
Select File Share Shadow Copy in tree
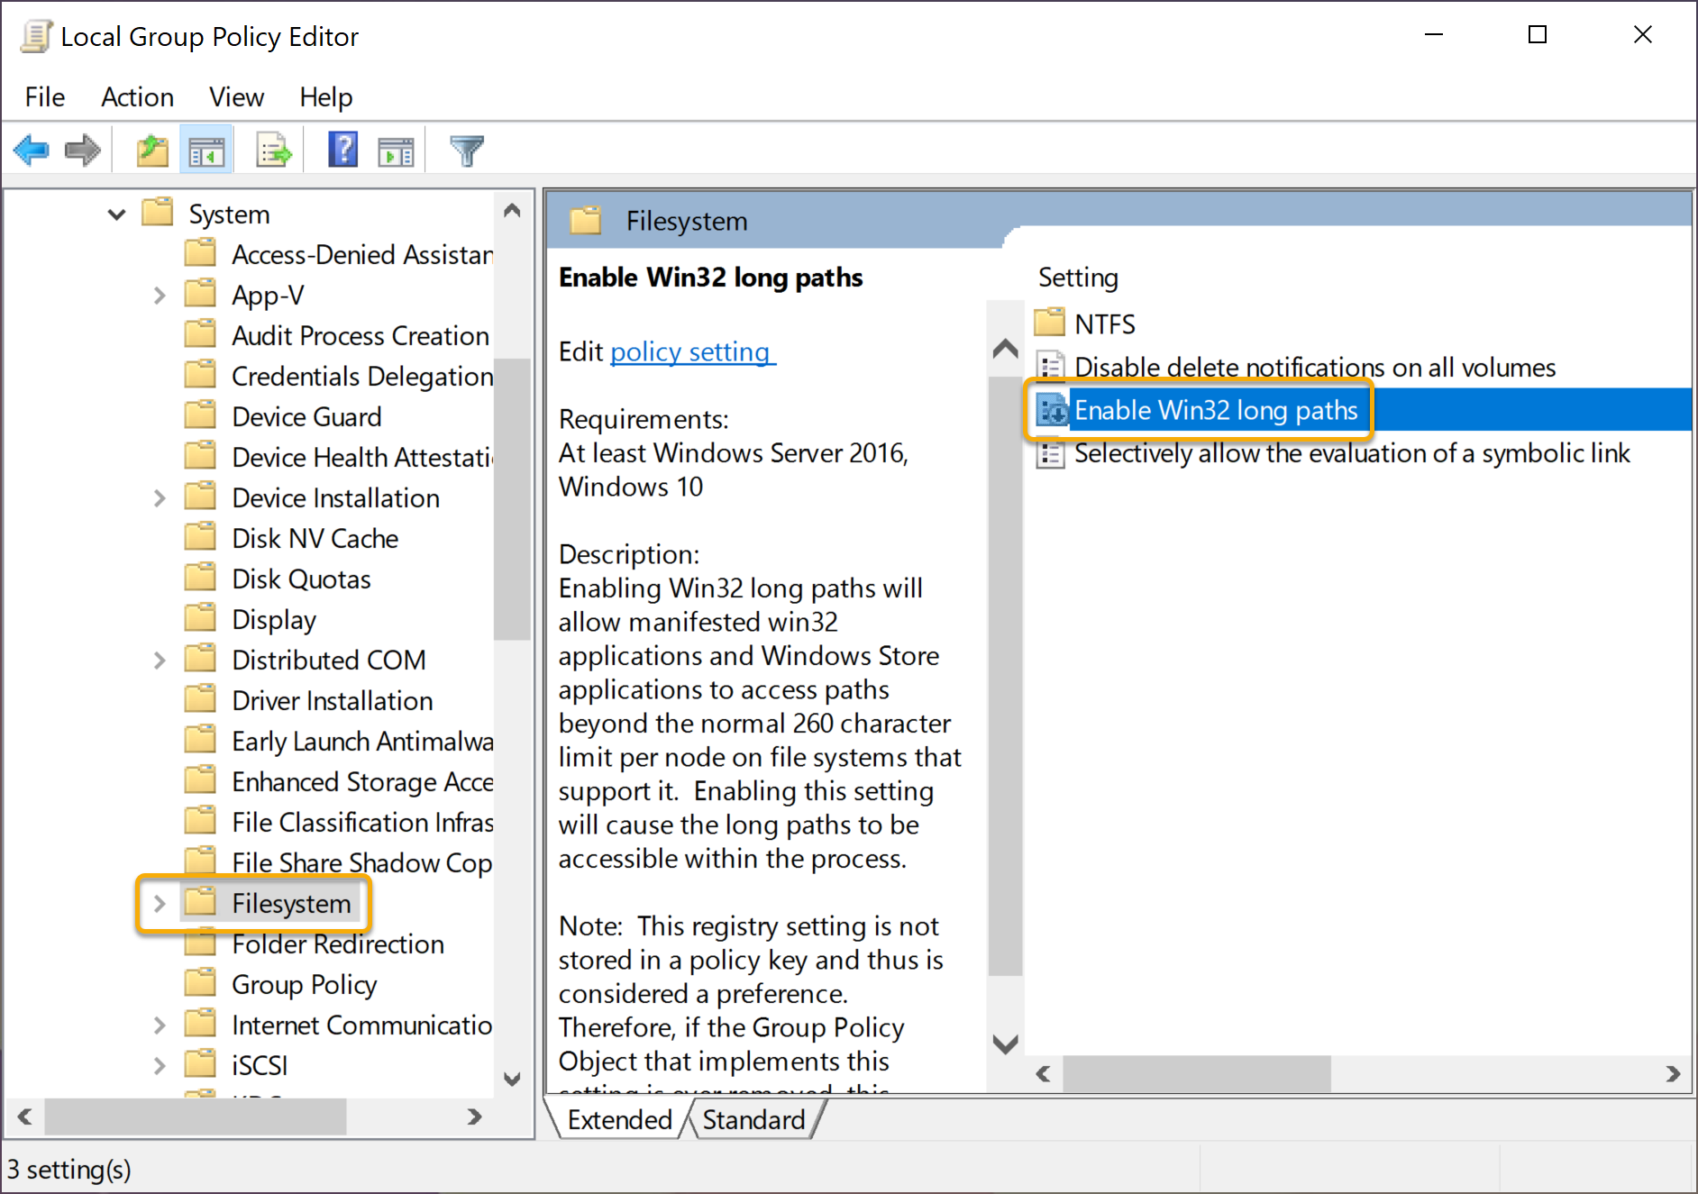pos(362,863)
